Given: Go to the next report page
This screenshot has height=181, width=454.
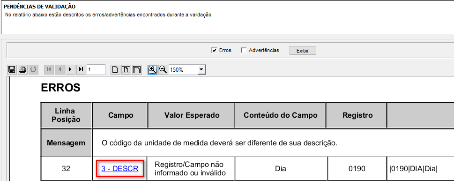Looking at the screenshot, I should [70, 69].
